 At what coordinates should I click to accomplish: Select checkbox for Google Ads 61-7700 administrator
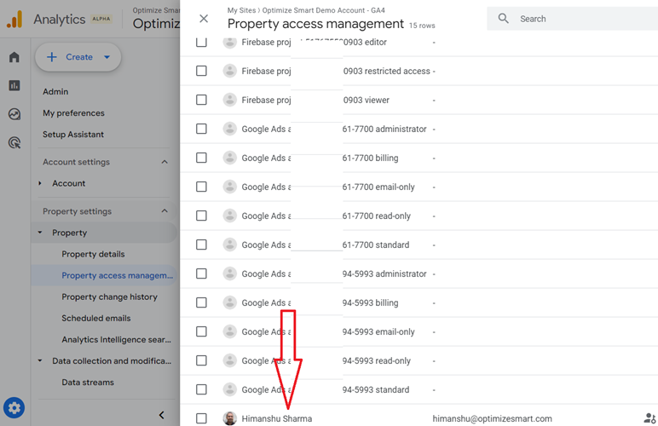pyautogui.click(x=201, y=129)
